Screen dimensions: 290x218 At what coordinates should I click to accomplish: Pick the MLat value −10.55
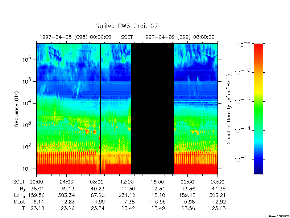157,202
